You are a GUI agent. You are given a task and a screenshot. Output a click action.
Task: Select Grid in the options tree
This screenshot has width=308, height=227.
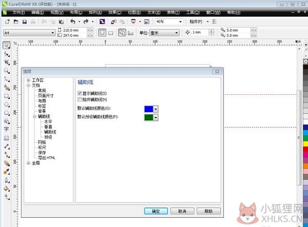point(42,142)
